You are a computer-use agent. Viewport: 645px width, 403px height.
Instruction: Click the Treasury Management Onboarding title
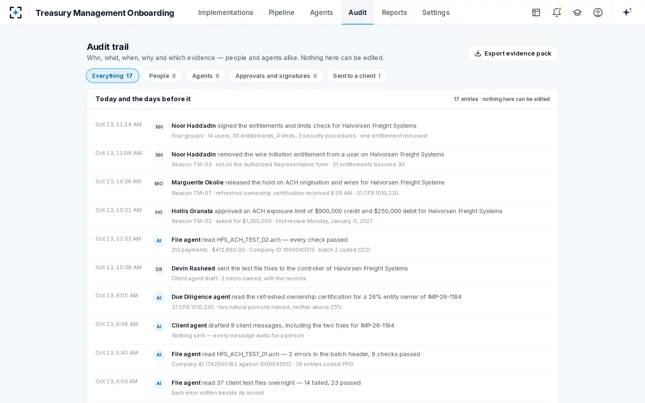(x=105, y=13)
